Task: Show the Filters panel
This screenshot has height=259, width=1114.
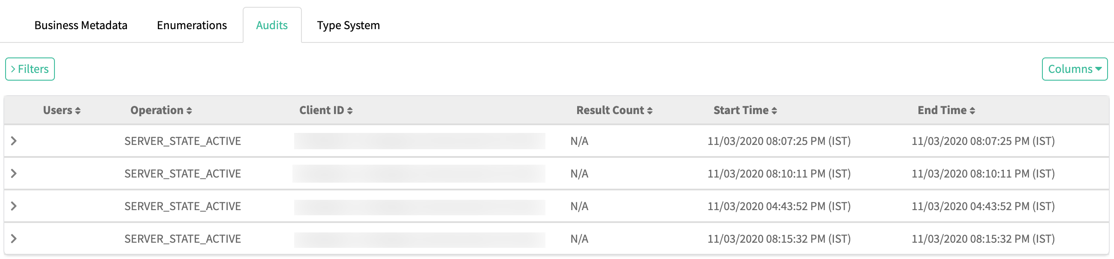Action: click(x=30, y=69)
